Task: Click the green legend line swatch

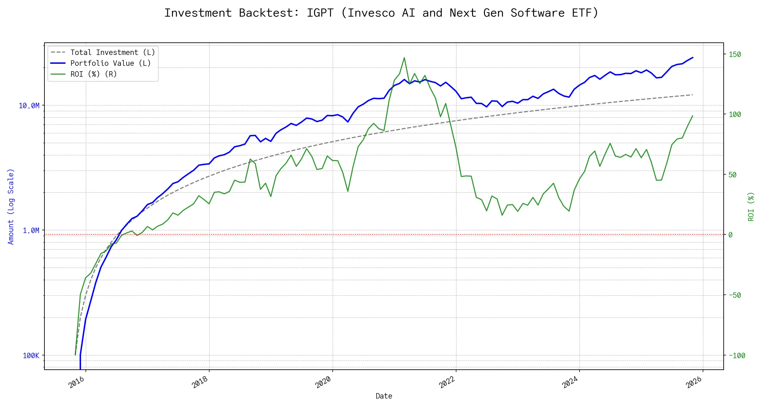Action: (58, 74)
